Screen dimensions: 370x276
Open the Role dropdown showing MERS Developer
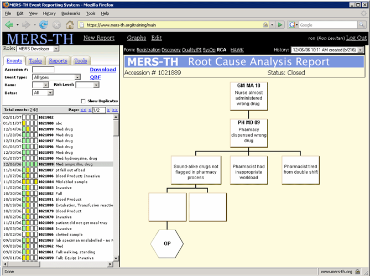coord(56,49)
